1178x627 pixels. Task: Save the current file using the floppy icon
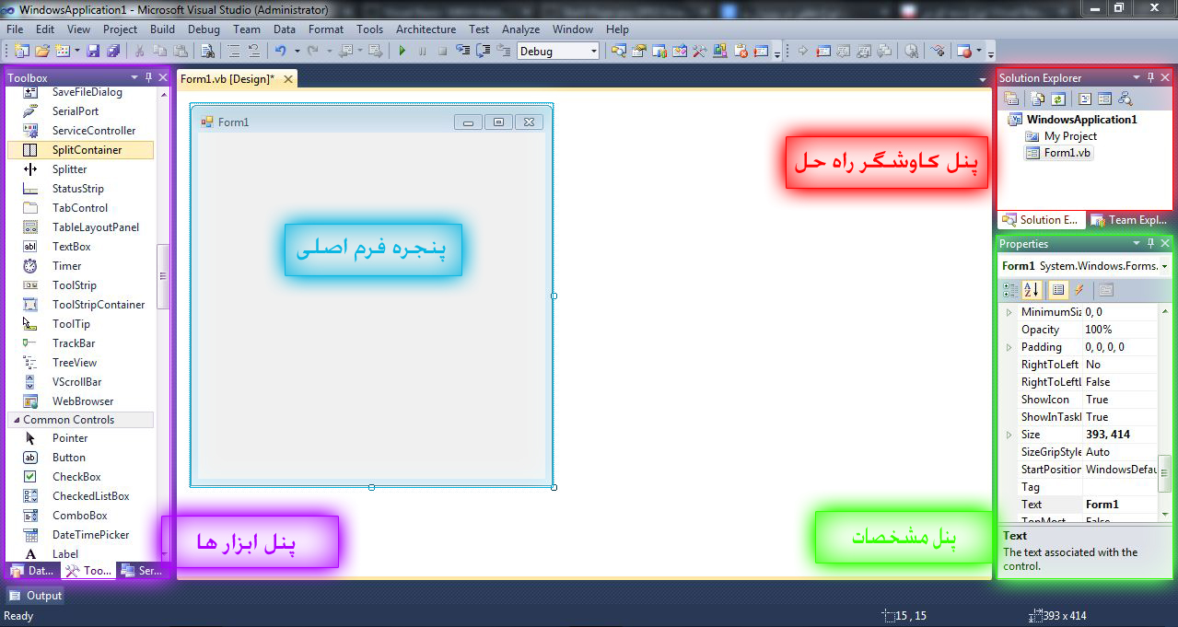(x=94, y=52)
